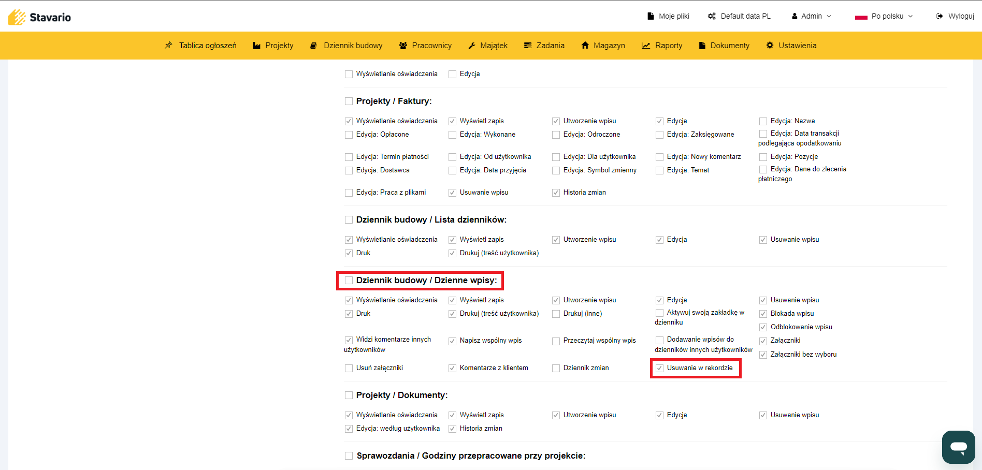Open Tablica ogłoszeń menu
The height and width of the screenshot is (470, 982).
208,46
